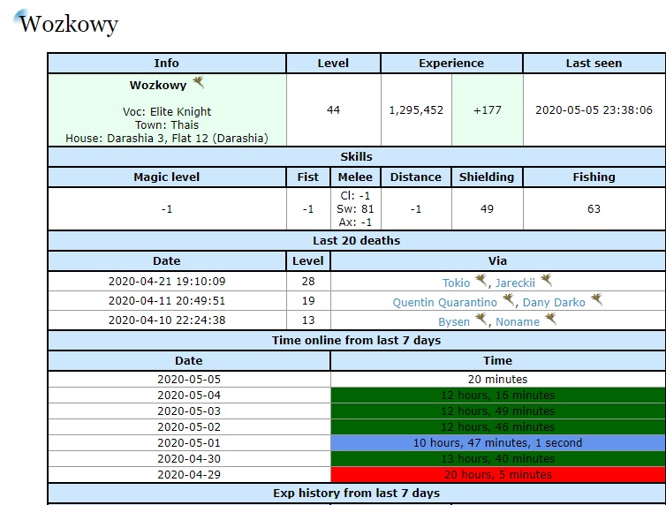The height and width of the screenshot is (505, 666).
Task: Click the Exp history from last 7 days header
Action: 356,493
